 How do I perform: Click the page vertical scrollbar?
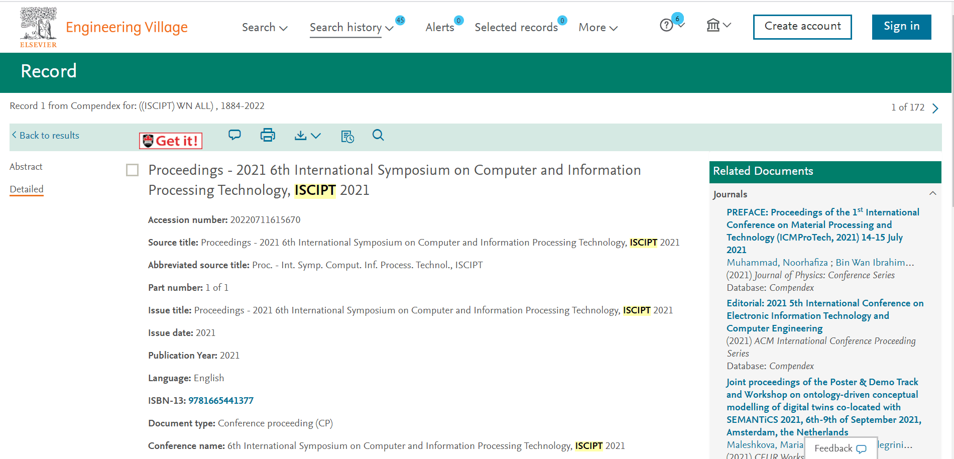tap(952, 110)
